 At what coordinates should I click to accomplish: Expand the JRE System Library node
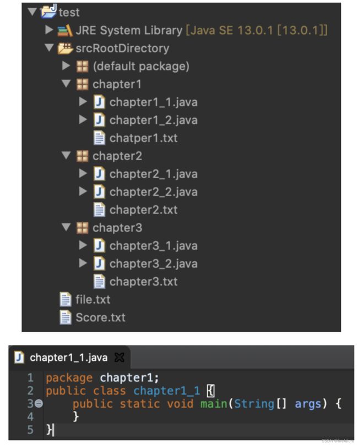click(x=49, y=30)
